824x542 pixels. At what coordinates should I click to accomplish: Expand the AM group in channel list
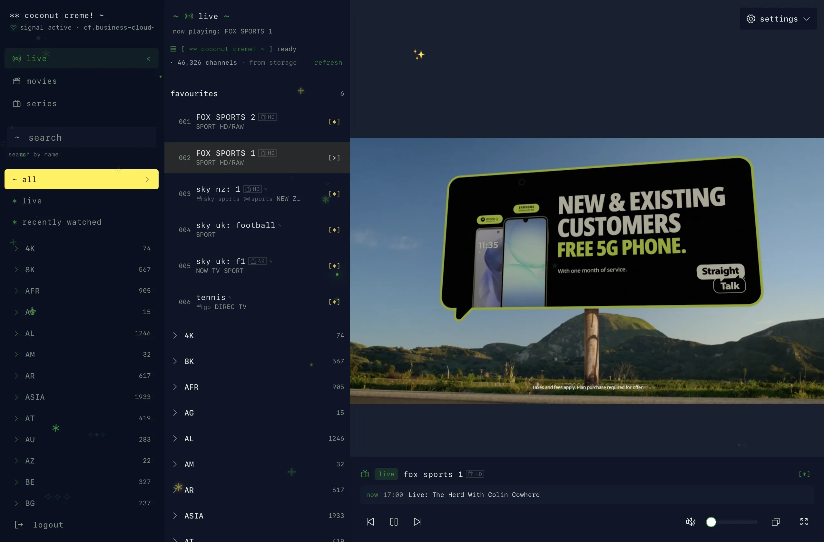(x=257, y=464)
